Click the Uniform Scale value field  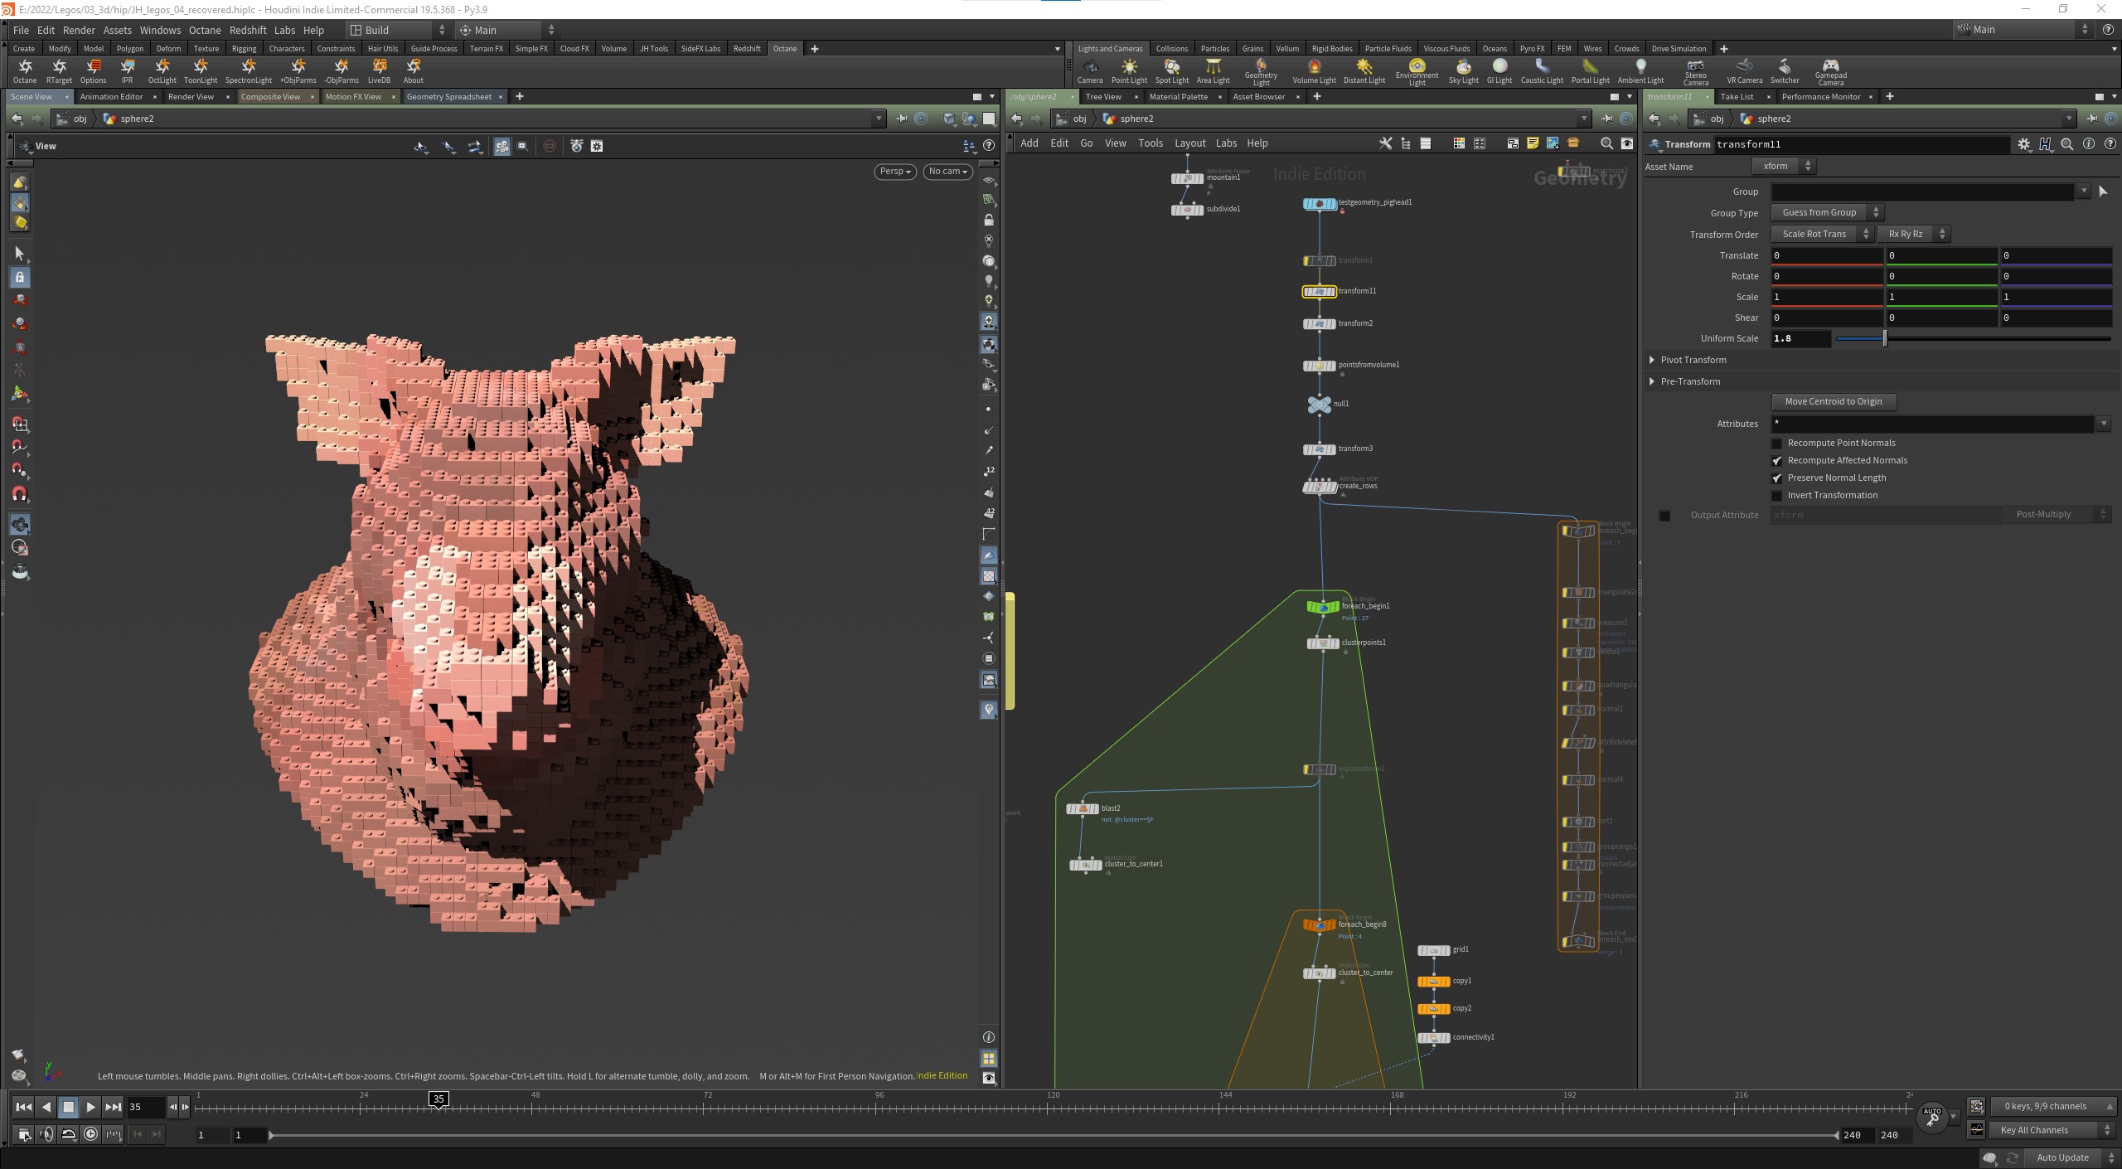1800,339
